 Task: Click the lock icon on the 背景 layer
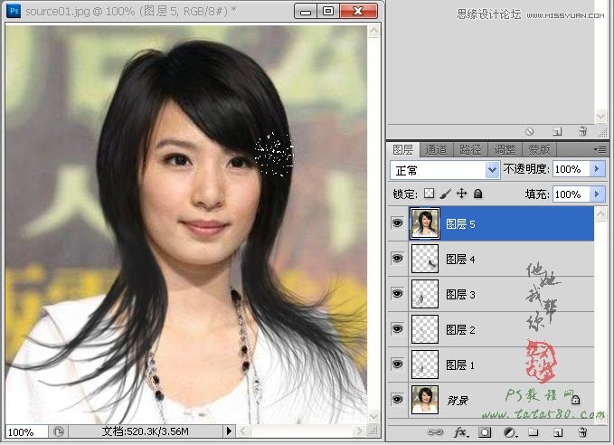(x=575, y=400)
